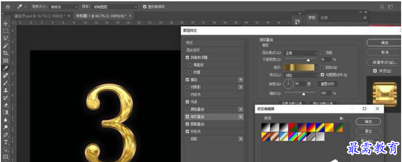
Task: Select the Blur tool
Action: 5,120
